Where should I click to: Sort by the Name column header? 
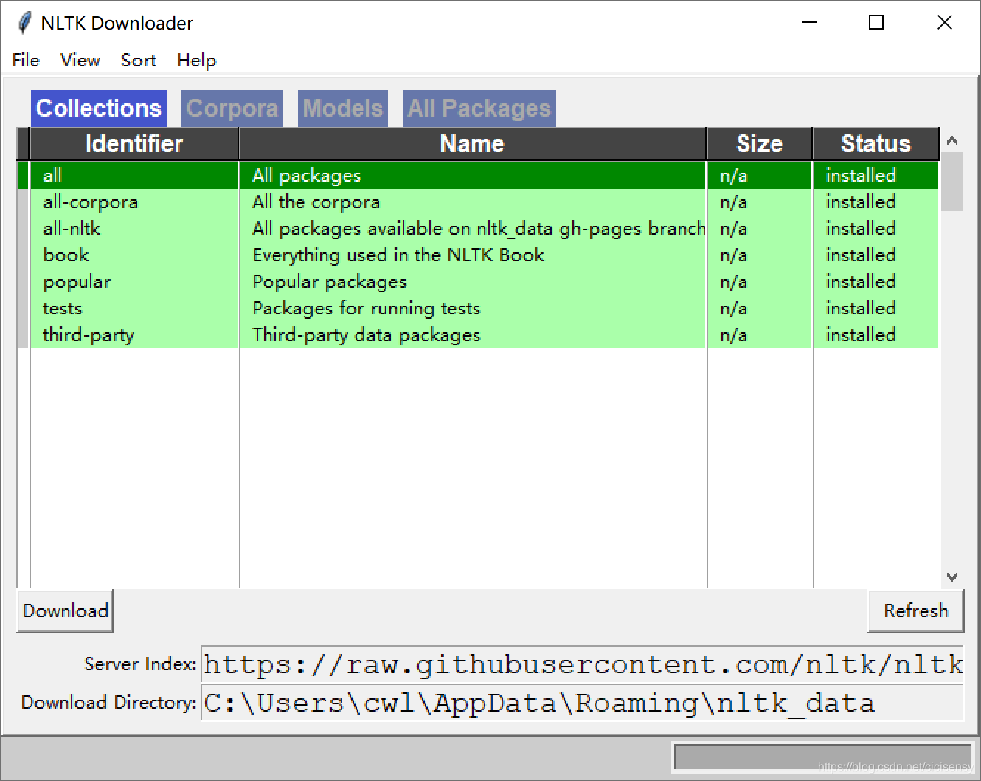point(472,144)
